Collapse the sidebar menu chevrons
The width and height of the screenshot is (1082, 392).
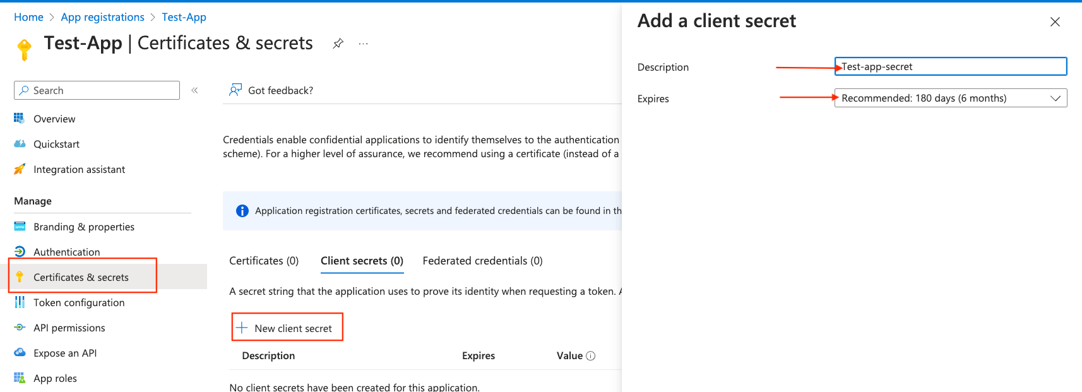195,90
